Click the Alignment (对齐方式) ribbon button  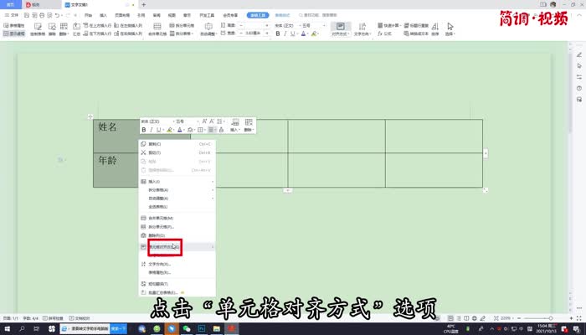click(341, 30)
